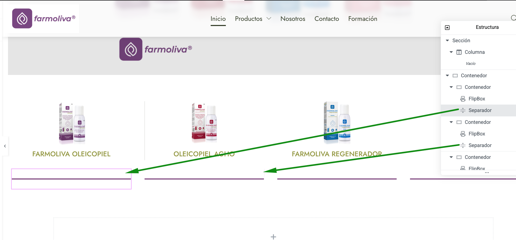Viewport: 516px width, 240px height.
Task: Click the Vacío entry under Columna
Action: tap(470, 64)
